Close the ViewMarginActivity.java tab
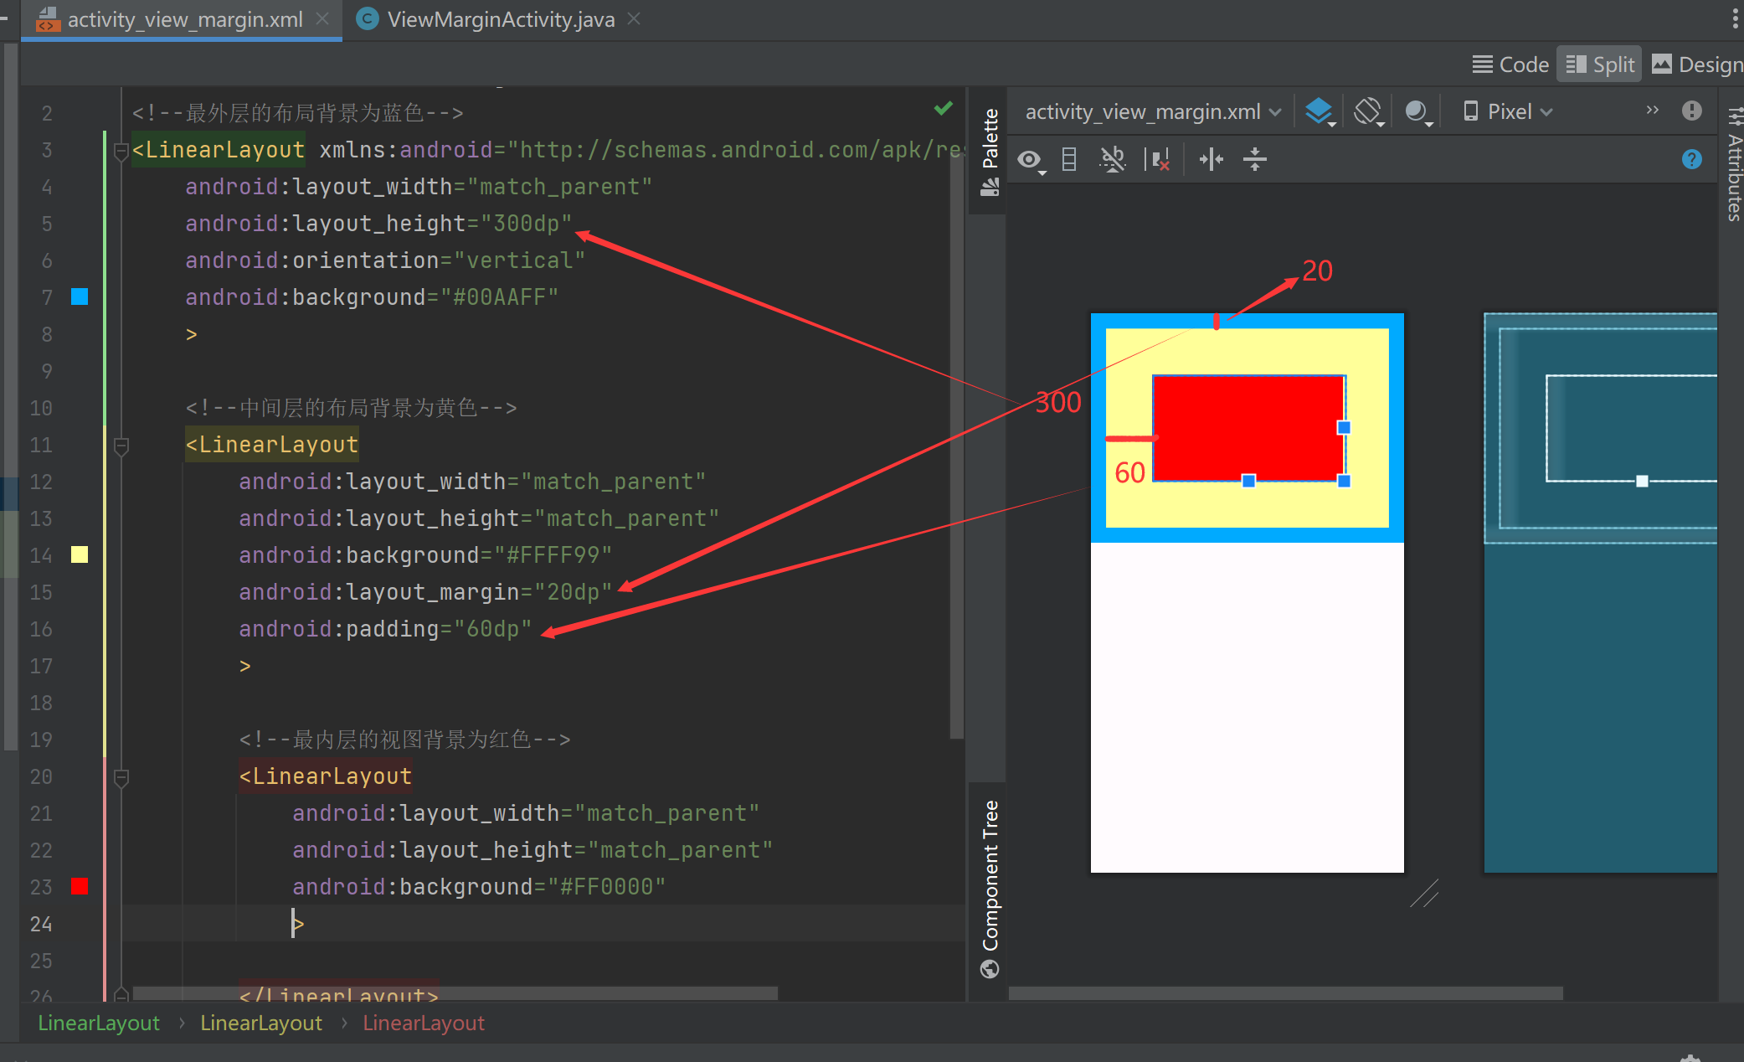1744x1062 pixels. coord(634,18)
